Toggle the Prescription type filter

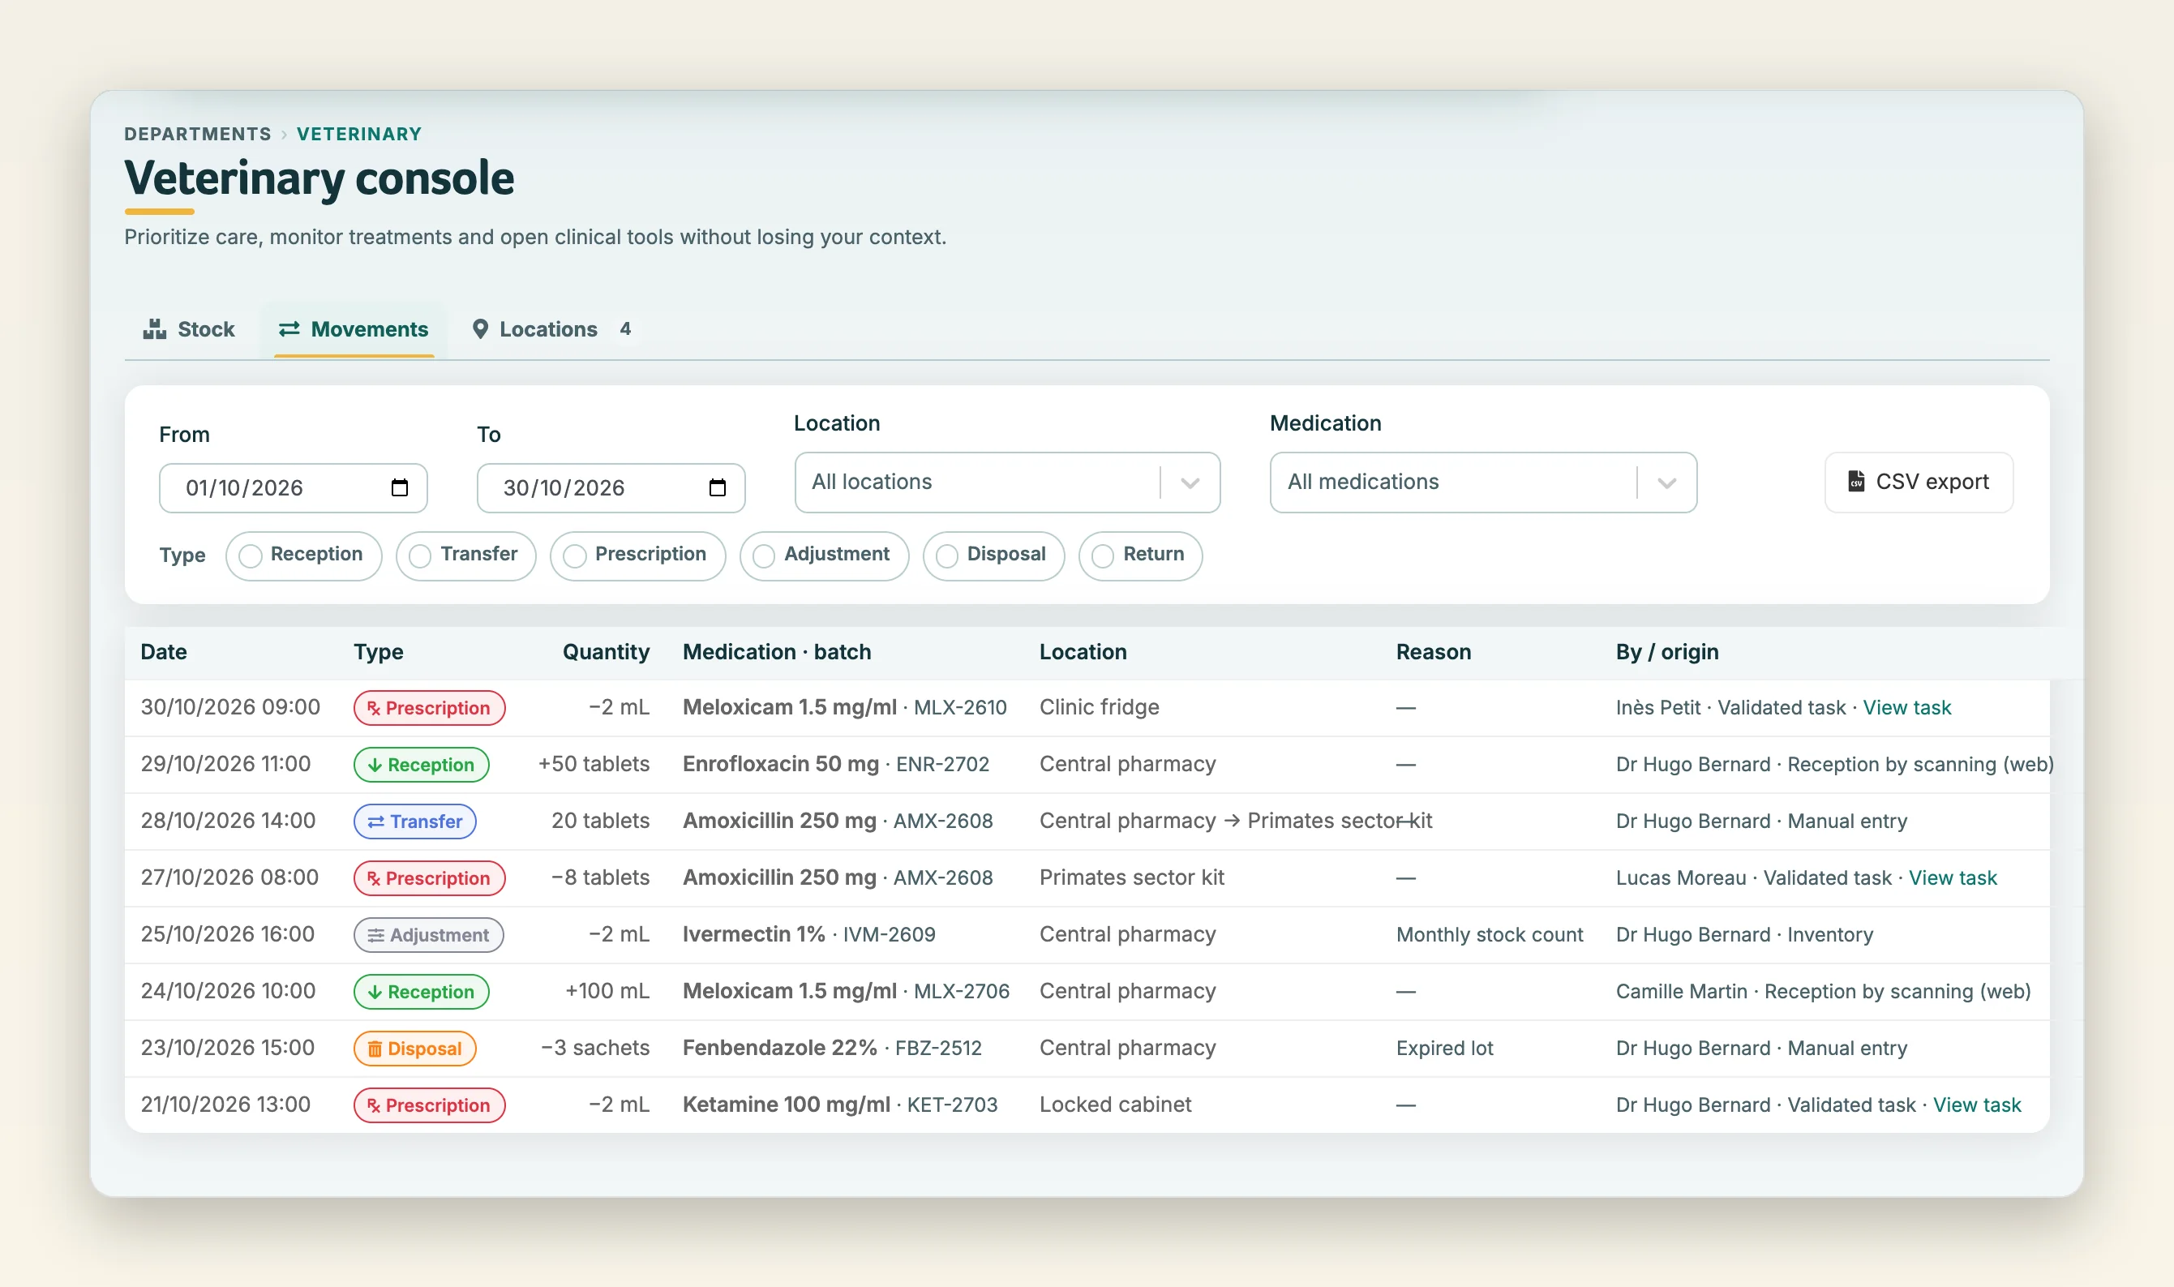pyautogui.click(x=637, y=555)
